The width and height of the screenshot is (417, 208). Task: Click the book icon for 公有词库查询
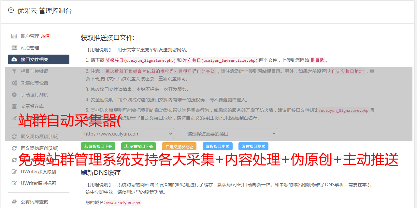(x=14, y=202)
